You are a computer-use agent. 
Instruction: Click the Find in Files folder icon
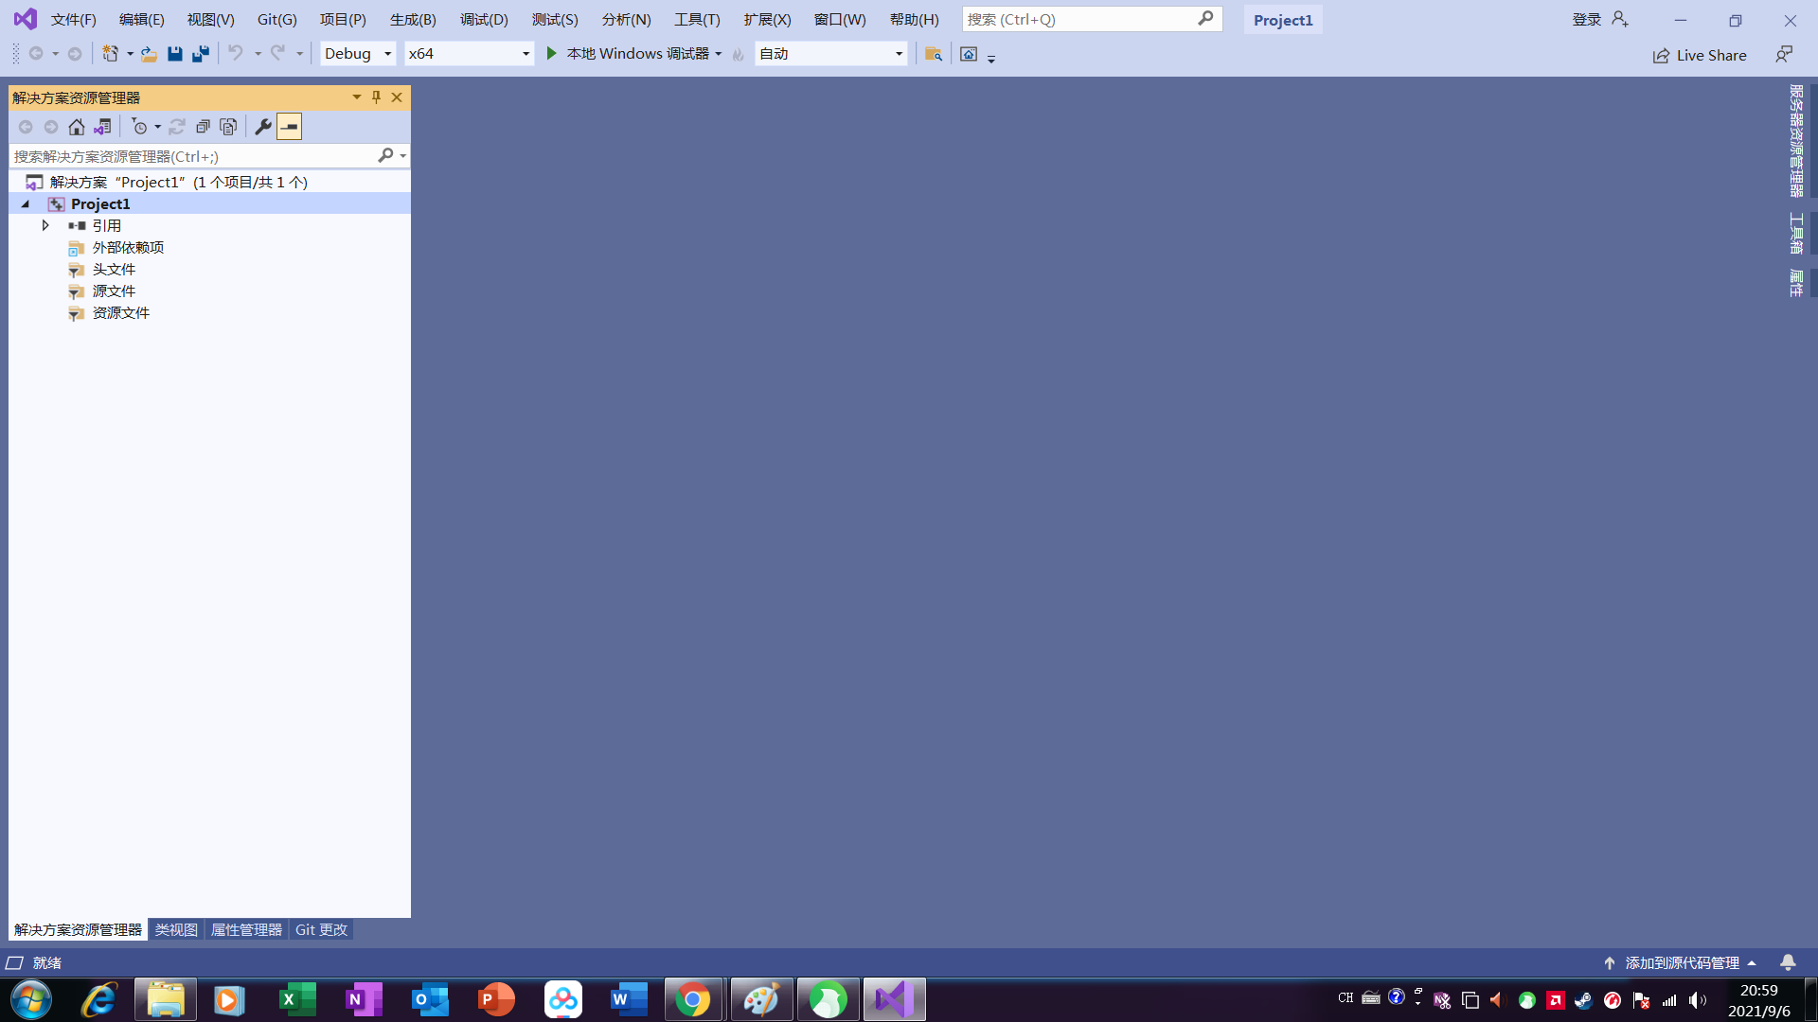(x=933, y=54)
